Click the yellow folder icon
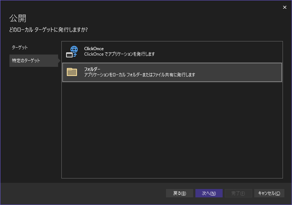 [x=72, y=72]
